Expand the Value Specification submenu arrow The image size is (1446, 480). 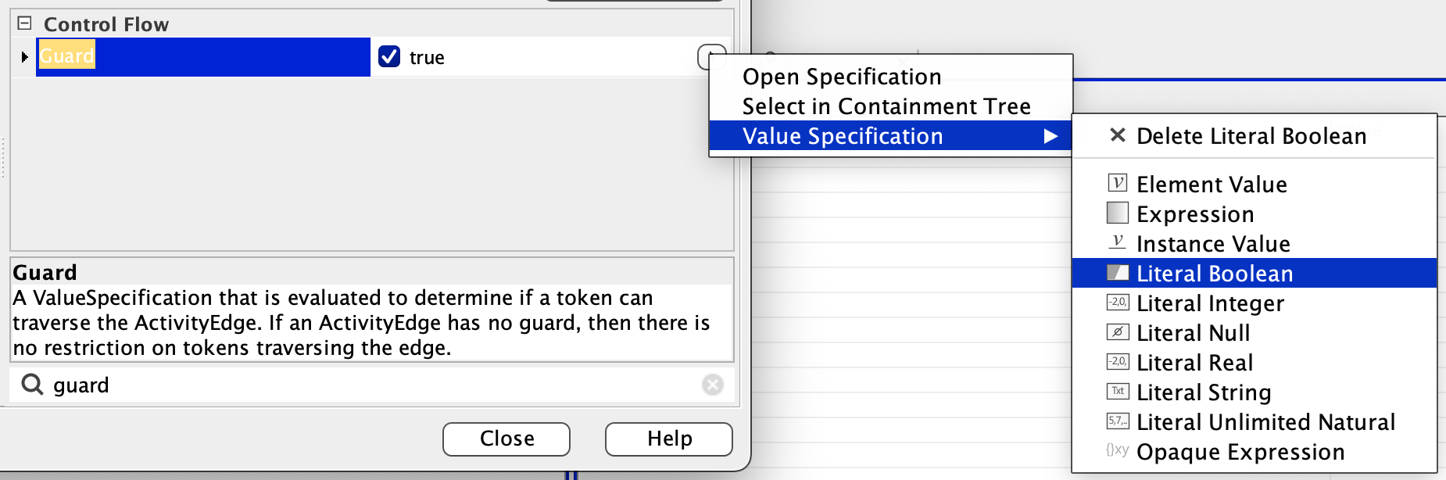[1051, 136]
